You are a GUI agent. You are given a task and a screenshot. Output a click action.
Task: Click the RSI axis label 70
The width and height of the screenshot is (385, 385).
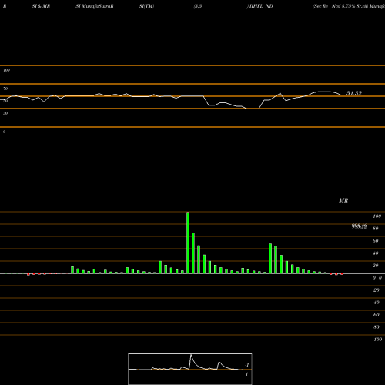tap(5, 89)
